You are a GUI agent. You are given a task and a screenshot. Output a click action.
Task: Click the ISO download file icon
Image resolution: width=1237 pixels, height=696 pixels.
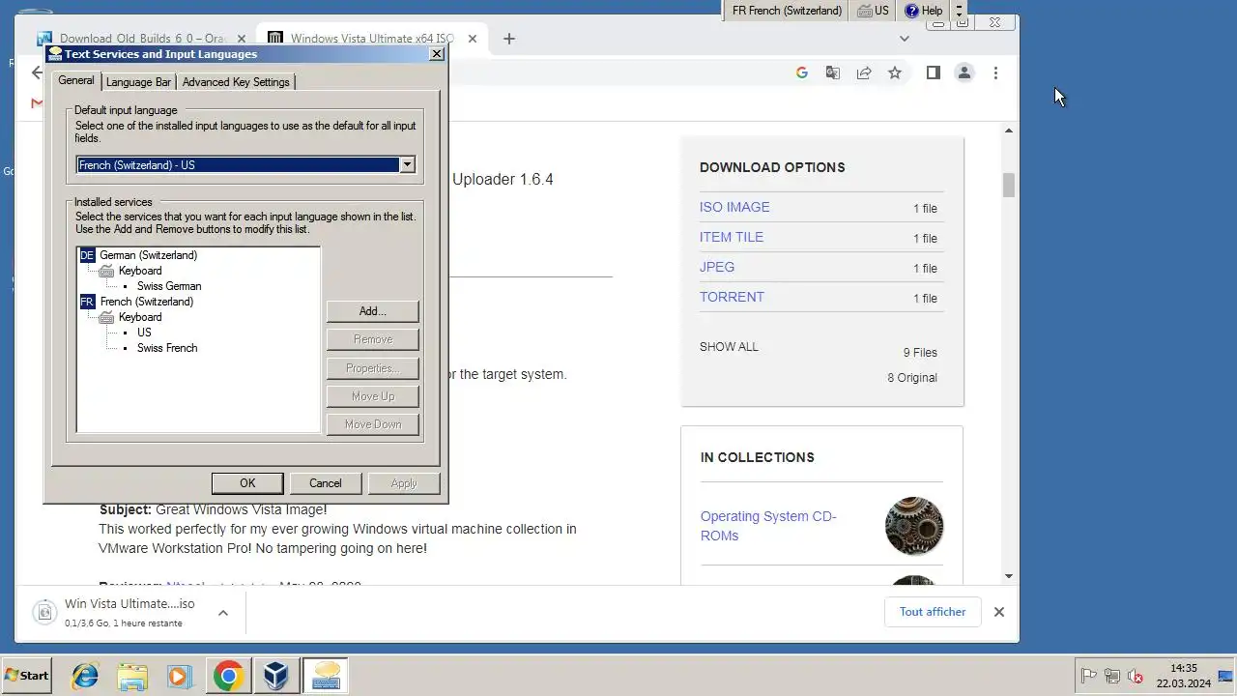coord(44,612)
